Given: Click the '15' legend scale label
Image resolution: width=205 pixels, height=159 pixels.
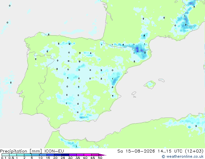Looking at the screenshot, I should (x=48, y=158).
